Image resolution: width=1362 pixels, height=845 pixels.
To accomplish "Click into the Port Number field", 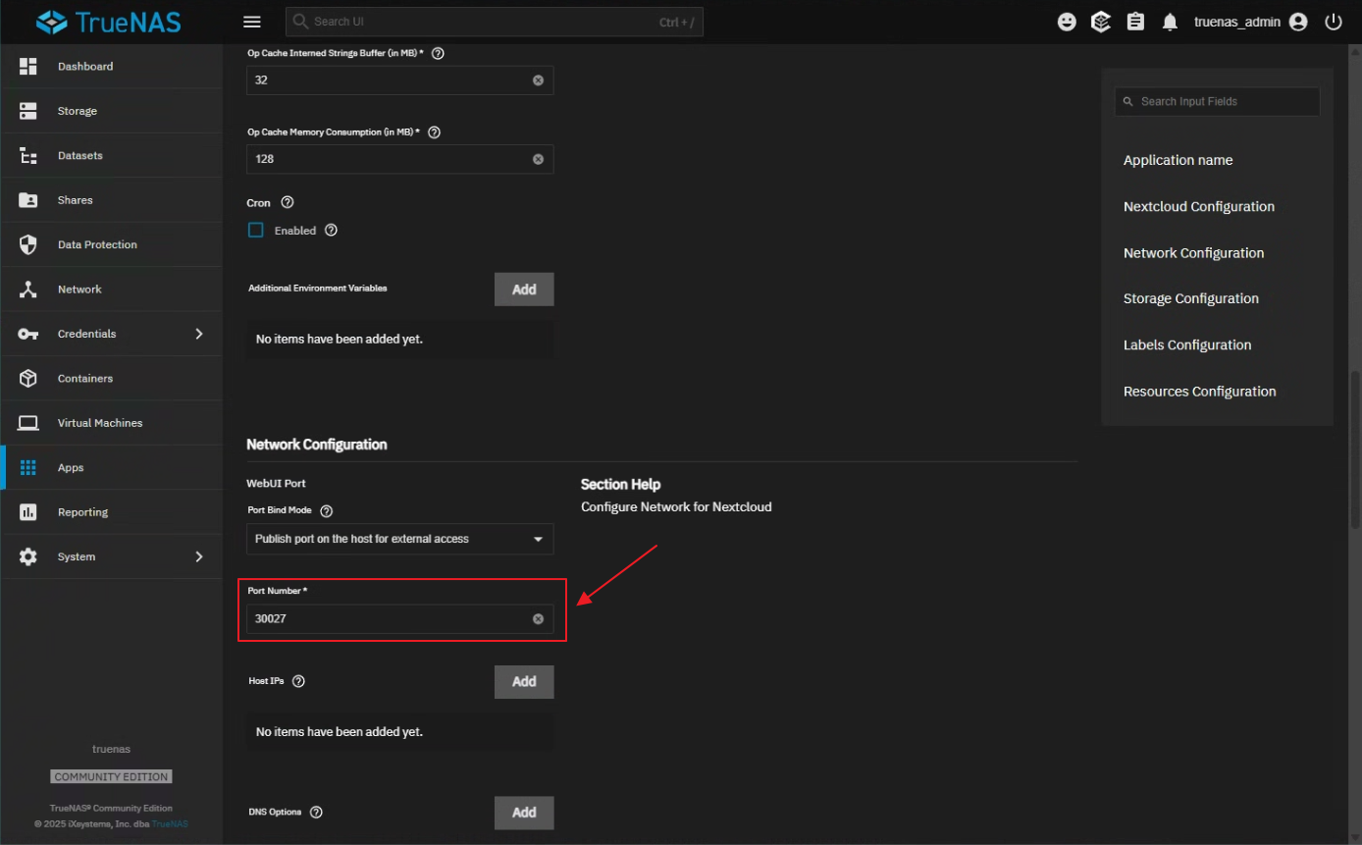I will [x=400, y=619].
